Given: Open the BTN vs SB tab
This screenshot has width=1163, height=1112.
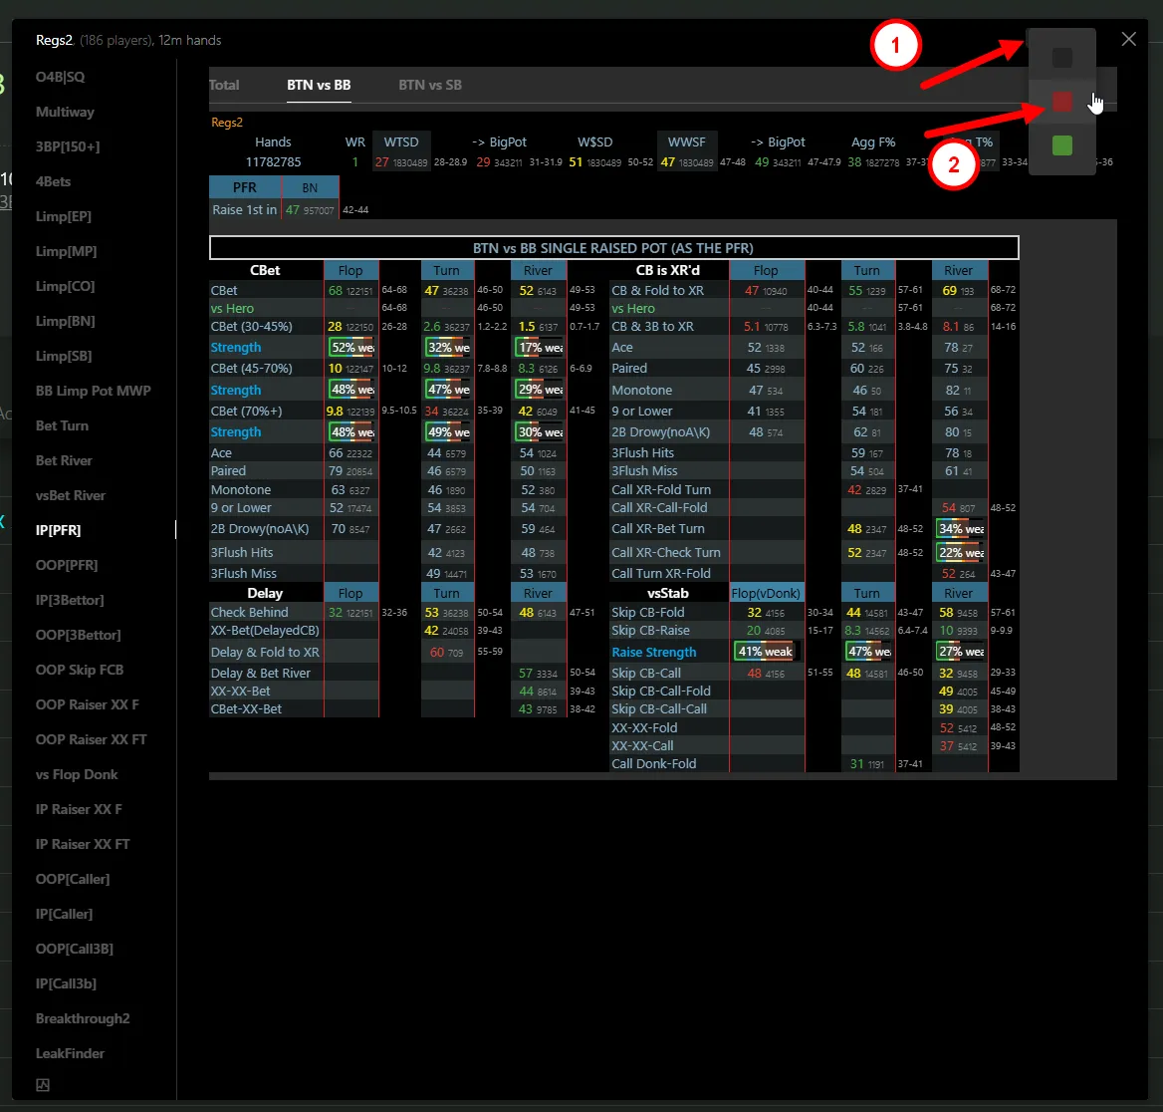Looking at the screenshot, I should [430, 85].
